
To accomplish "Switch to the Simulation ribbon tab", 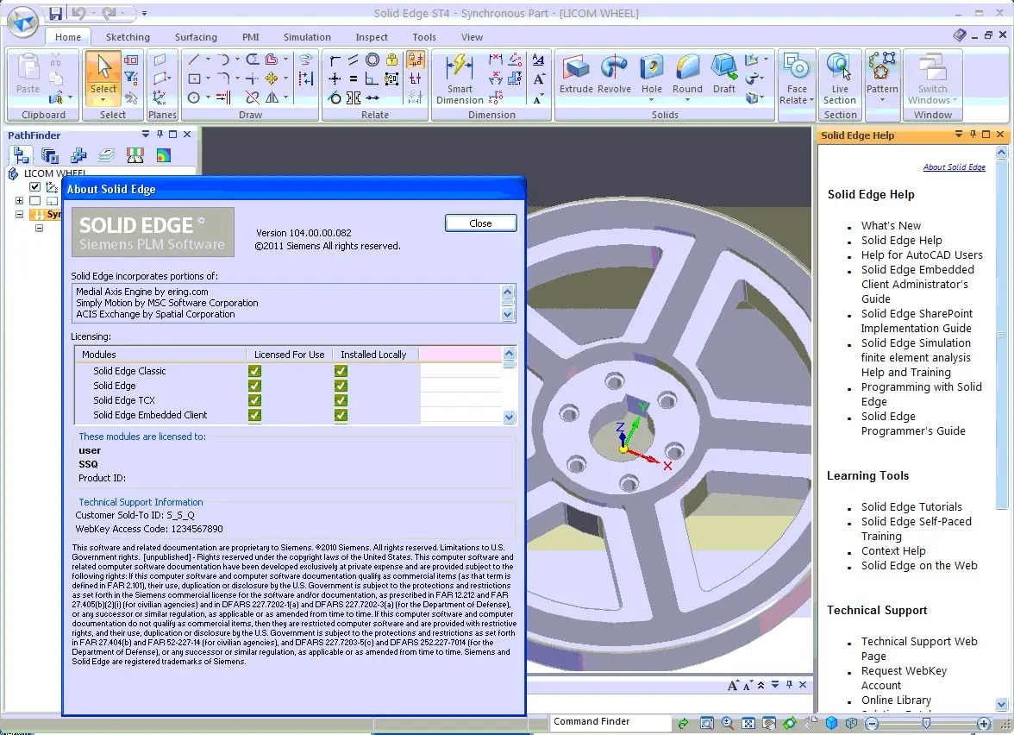I will tap(307, 38).
